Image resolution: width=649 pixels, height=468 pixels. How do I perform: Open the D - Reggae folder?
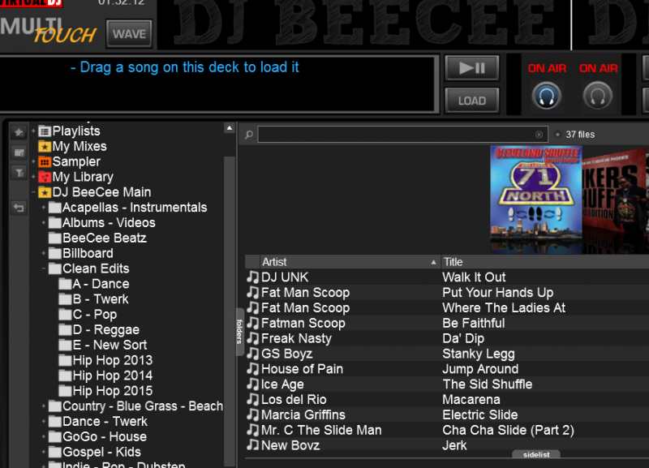coord(99,330)
